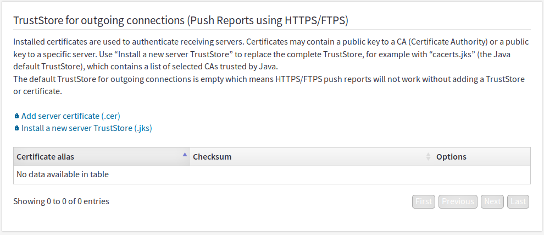Click the TrustStore for outgoing connections heading
The height and width of the screenshot is (235, 544).
pyautogui.click(x=181, y=21)
